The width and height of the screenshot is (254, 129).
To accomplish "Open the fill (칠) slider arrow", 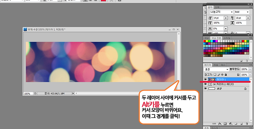I will 250,75.
